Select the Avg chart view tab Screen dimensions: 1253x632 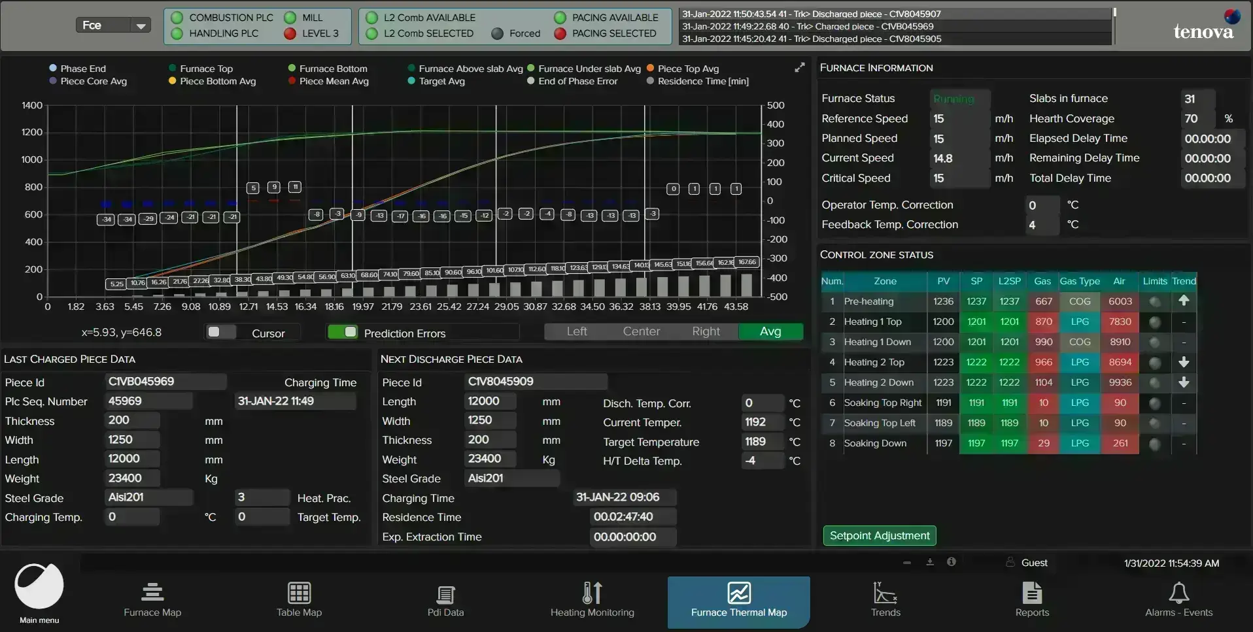(x=770, y=331)
